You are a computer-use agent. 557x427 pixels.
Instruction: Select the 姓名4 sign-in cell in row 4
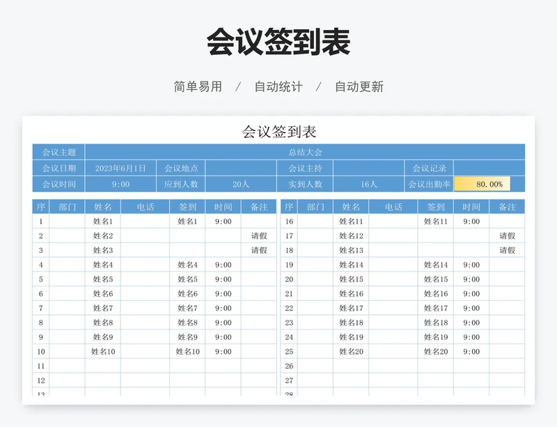(x=187, y=265)
